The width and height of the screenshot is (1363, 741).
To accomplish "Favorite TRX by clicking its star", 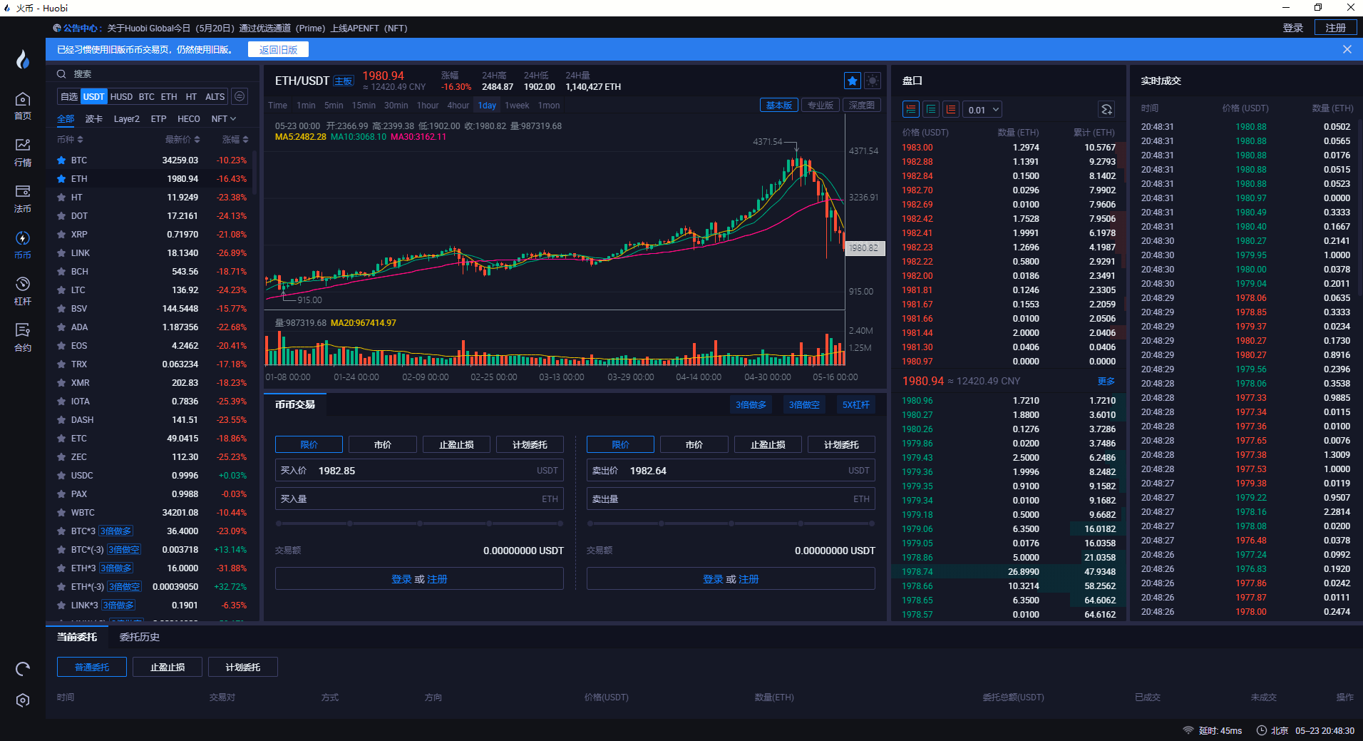I will pos(61,364).
